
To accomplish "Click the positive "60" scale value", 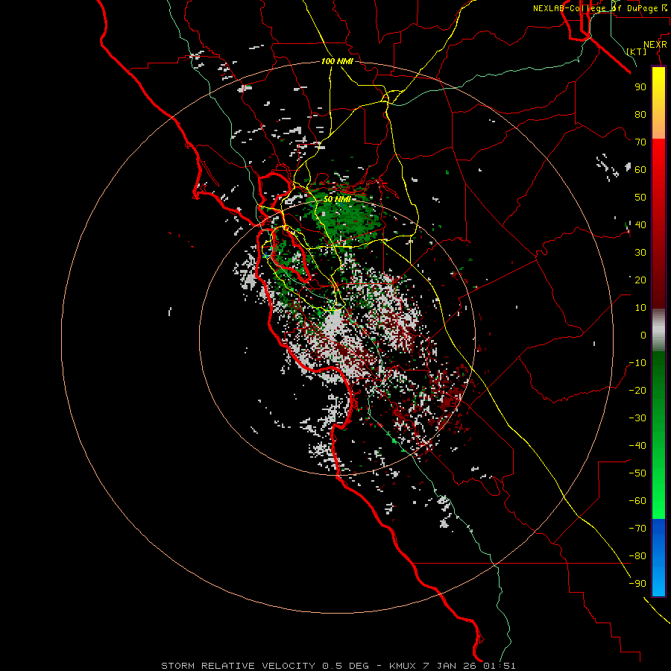I will (640, 170).
